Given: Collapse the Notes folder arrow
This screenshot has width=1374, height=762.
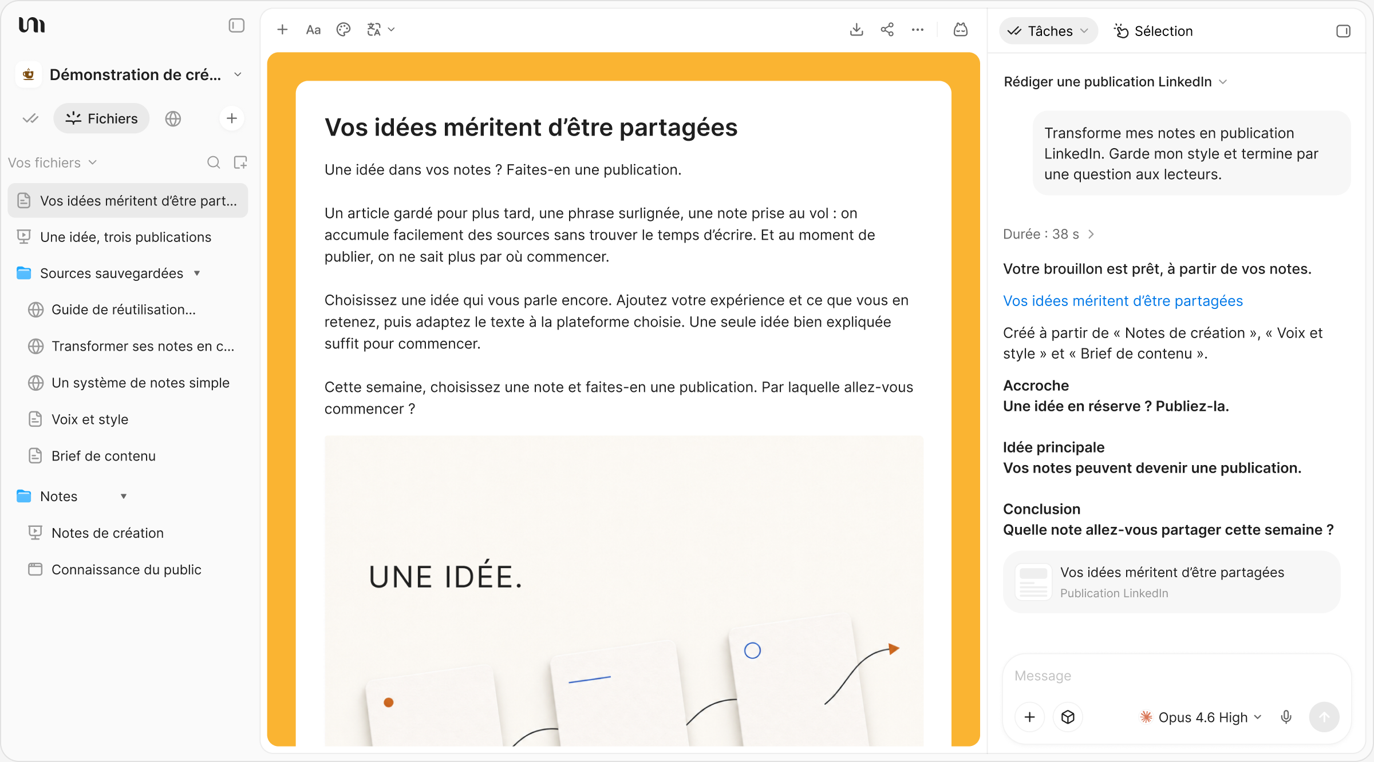Looking at the screenshot, I should 124,496.
